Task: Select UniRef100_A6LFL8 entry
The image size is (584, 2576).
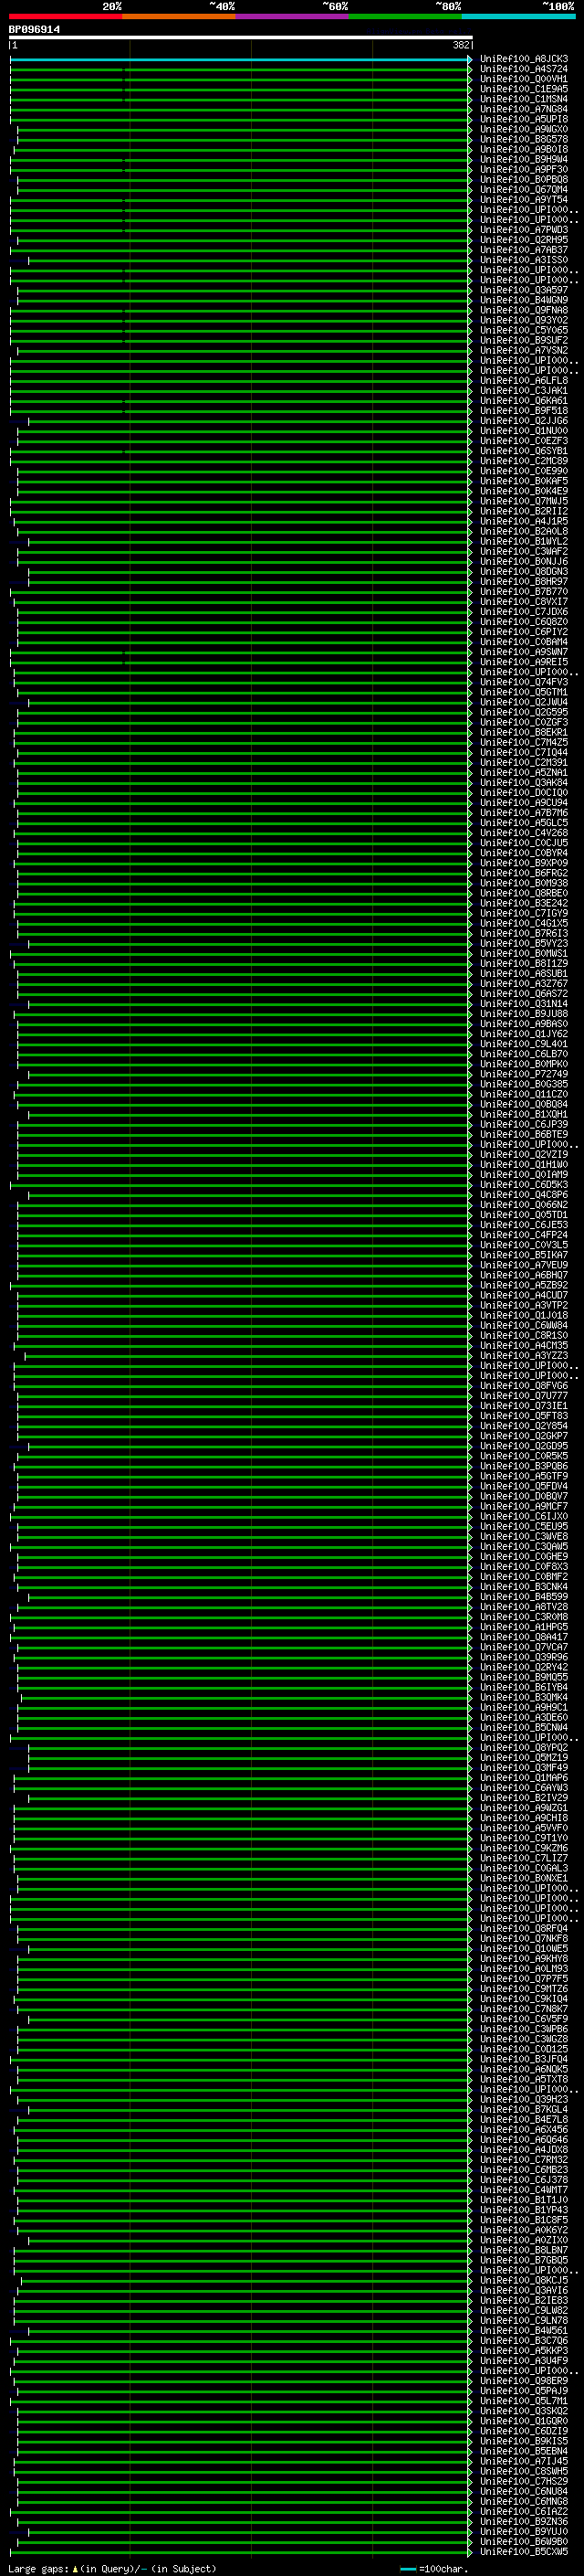Action: pyautogui.click(x=524, y=381)
